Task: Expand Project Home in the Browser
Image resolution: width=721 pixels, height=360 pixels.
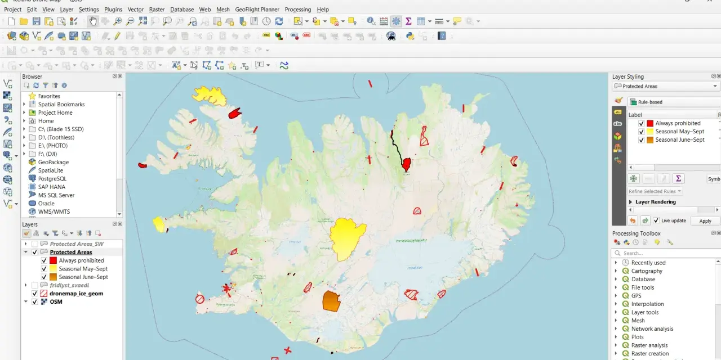Action: click(x=24, y=112)
